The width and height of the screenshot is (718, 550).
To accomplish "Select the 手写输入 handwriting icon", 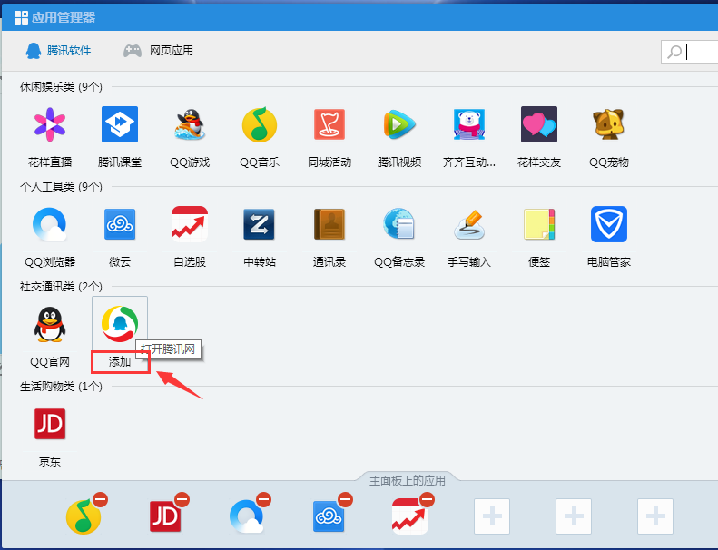I will pos(469,224).
